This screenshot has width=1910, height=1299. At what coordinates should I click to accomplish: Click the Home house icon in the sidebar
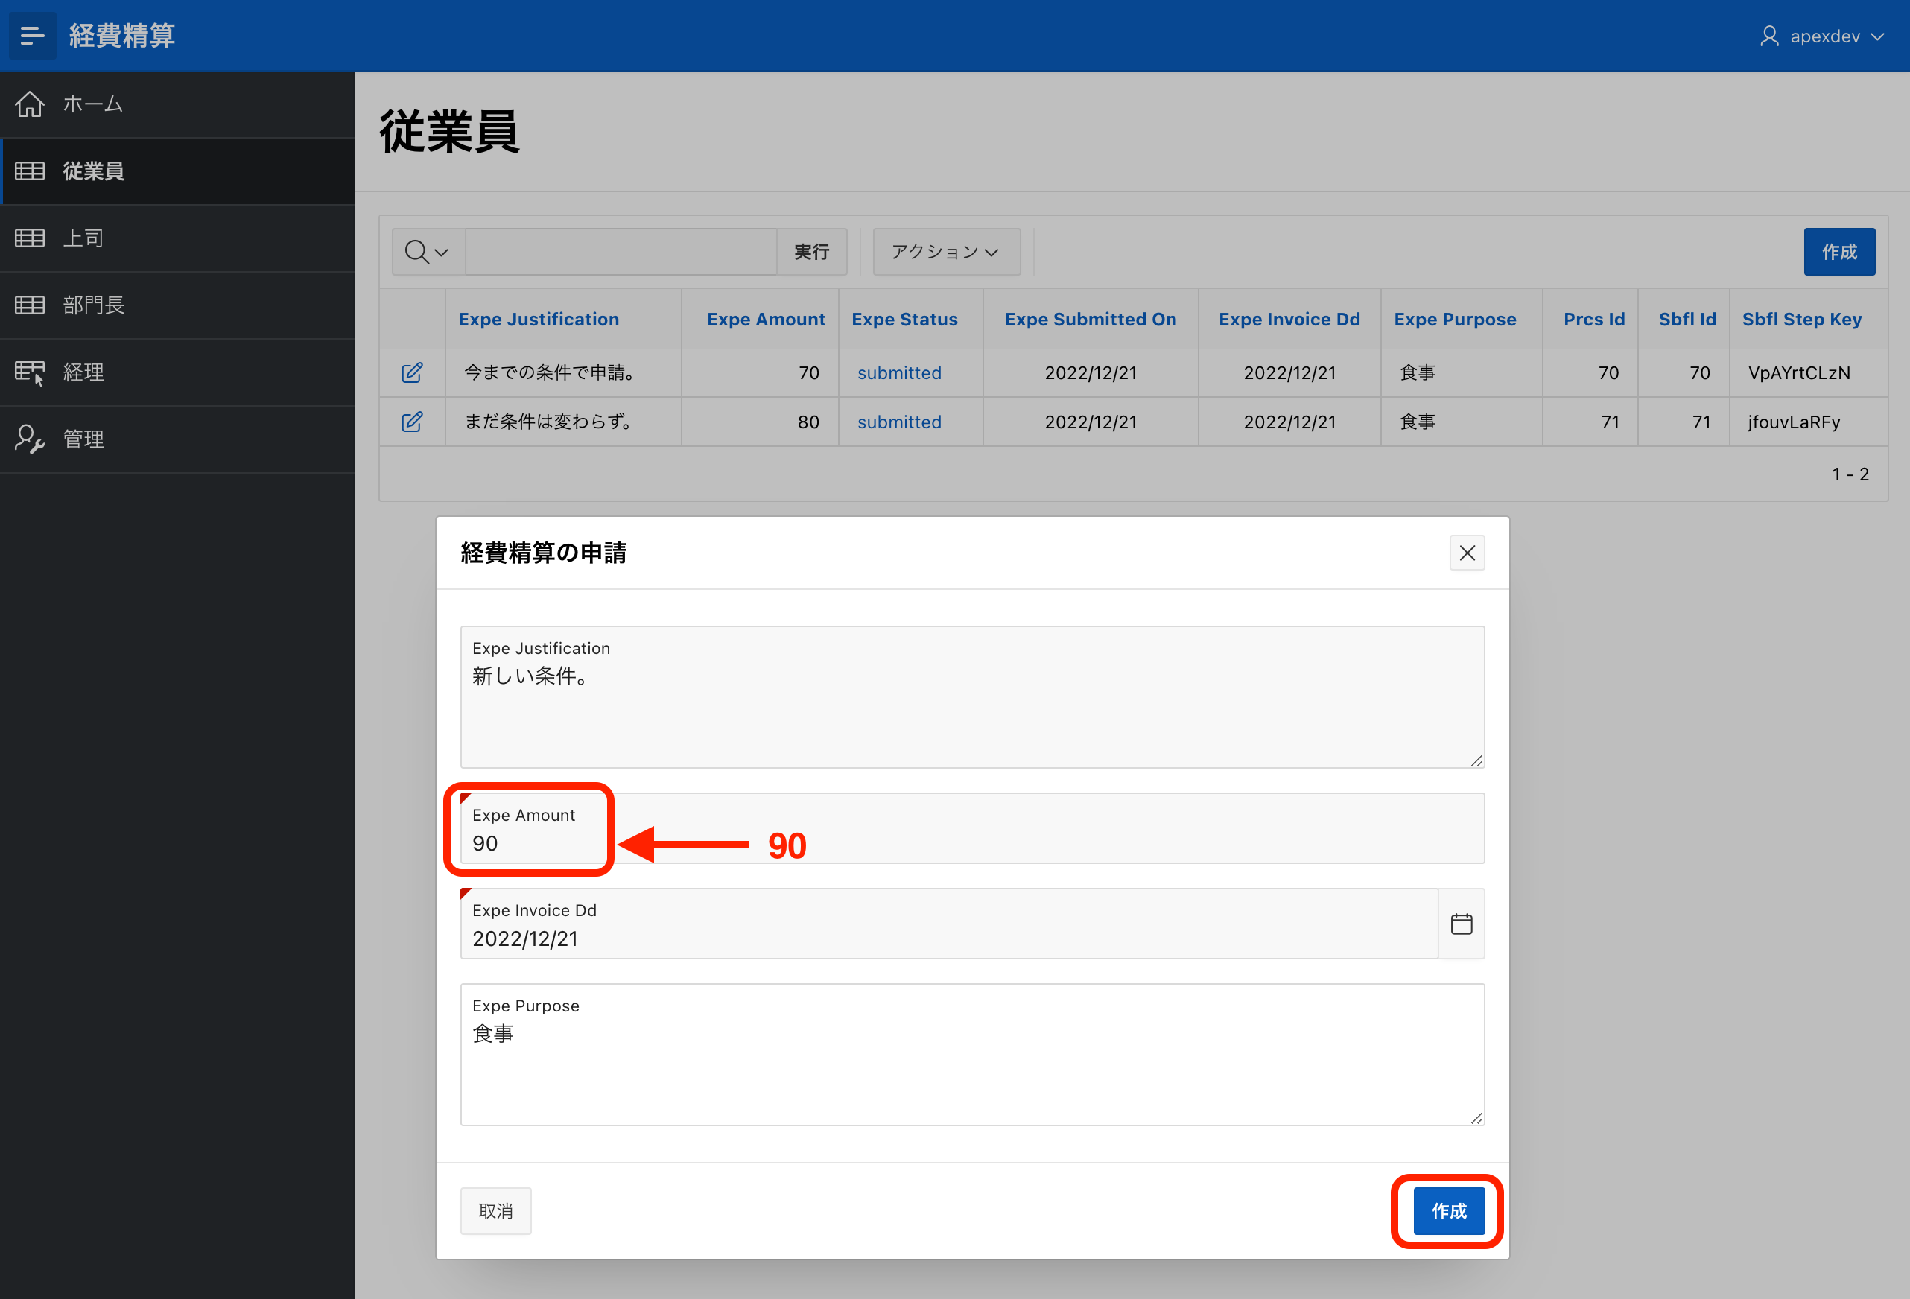(x=30, y=104)
